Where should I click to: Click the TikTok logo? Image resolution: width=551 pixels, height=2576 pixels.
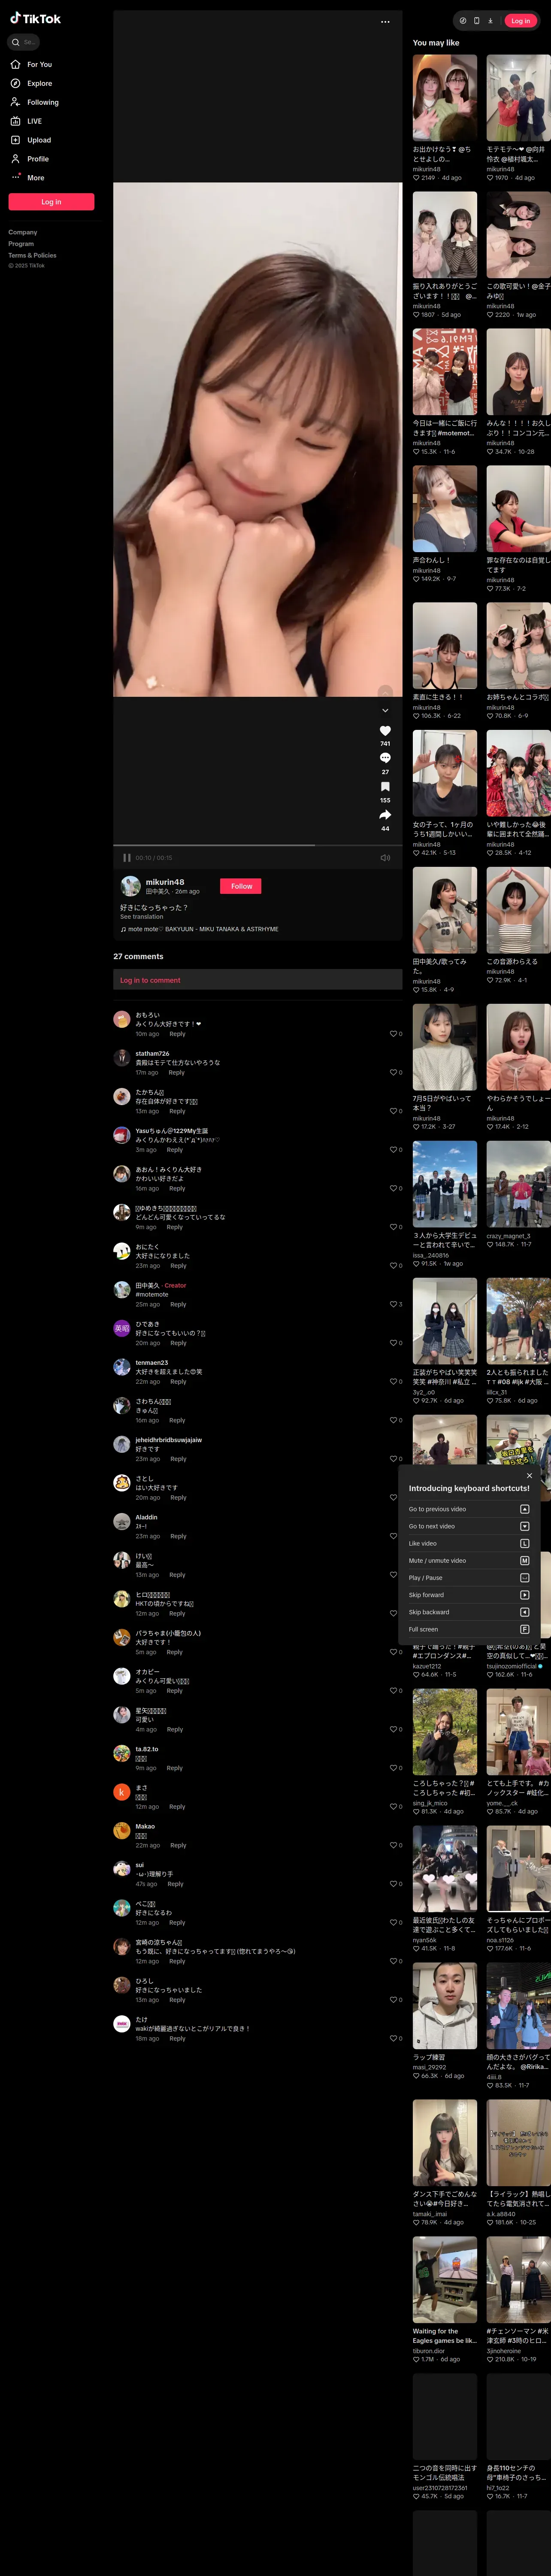[36, 19]
